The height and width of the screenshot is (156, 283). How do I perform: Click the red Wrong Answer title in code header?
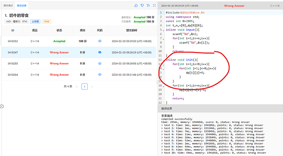pyautogui.click(x=234, y=6)
